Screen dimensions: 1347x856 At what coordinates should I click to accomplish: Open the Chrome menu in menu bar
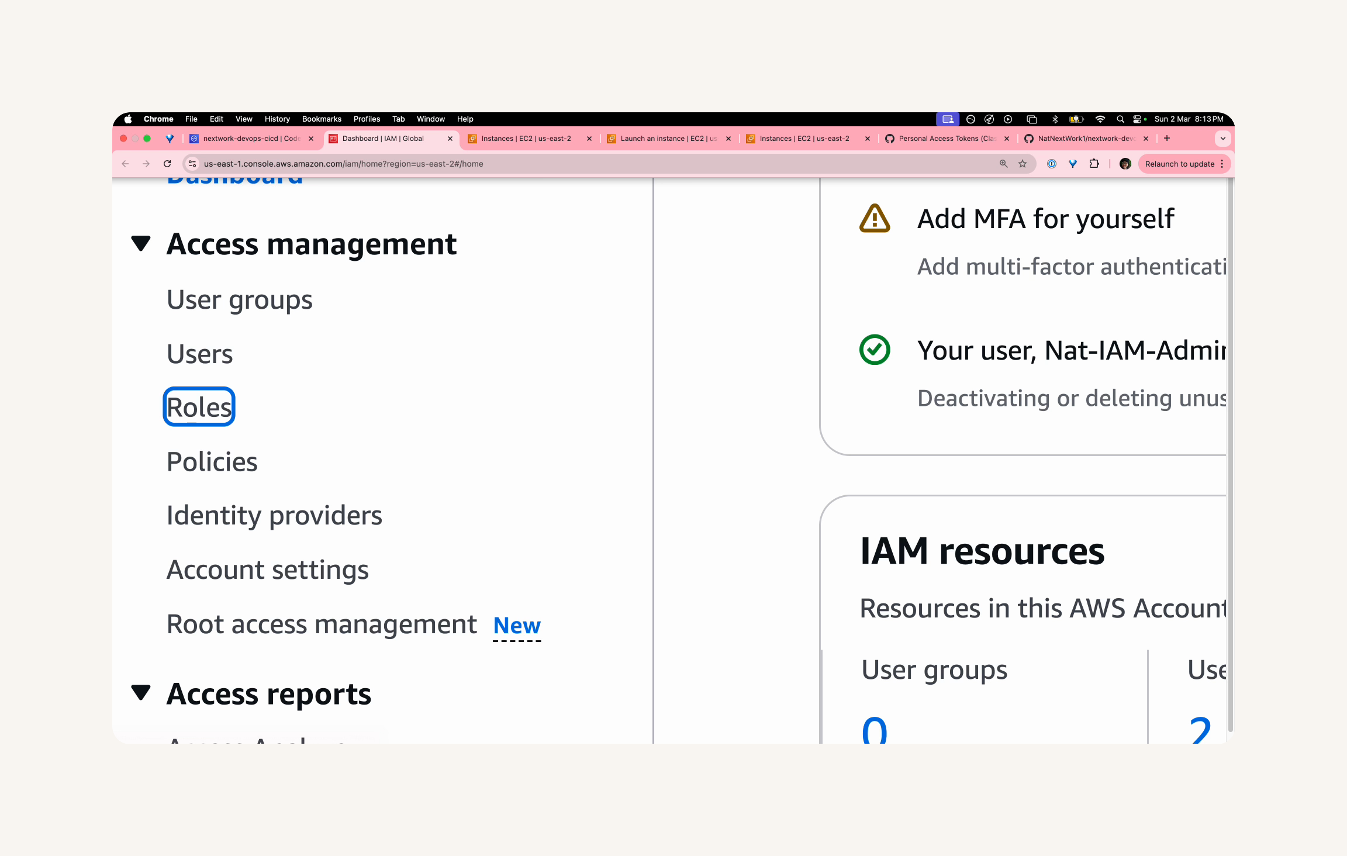[x=158, y=119]
